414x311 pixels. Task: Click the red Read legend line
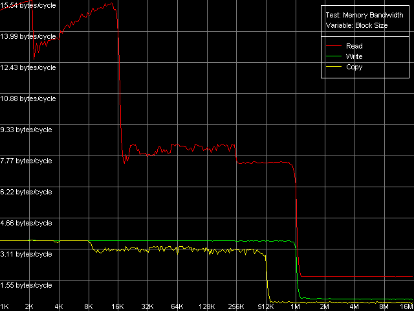click(x=334, y=46)
